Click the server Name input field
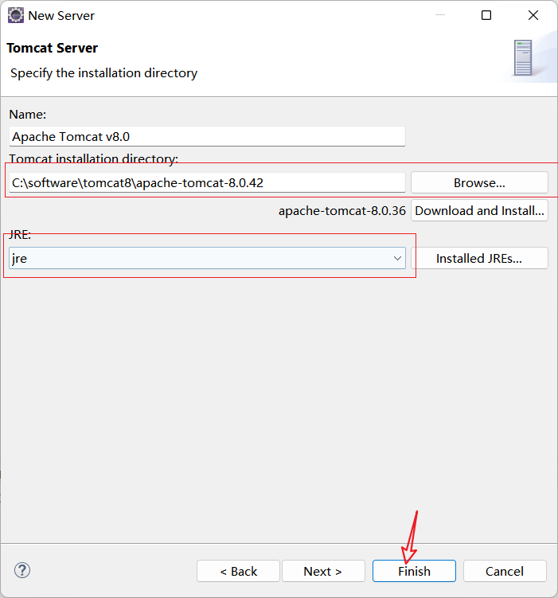This screenshot has width=558, height=598. (207, 136)
